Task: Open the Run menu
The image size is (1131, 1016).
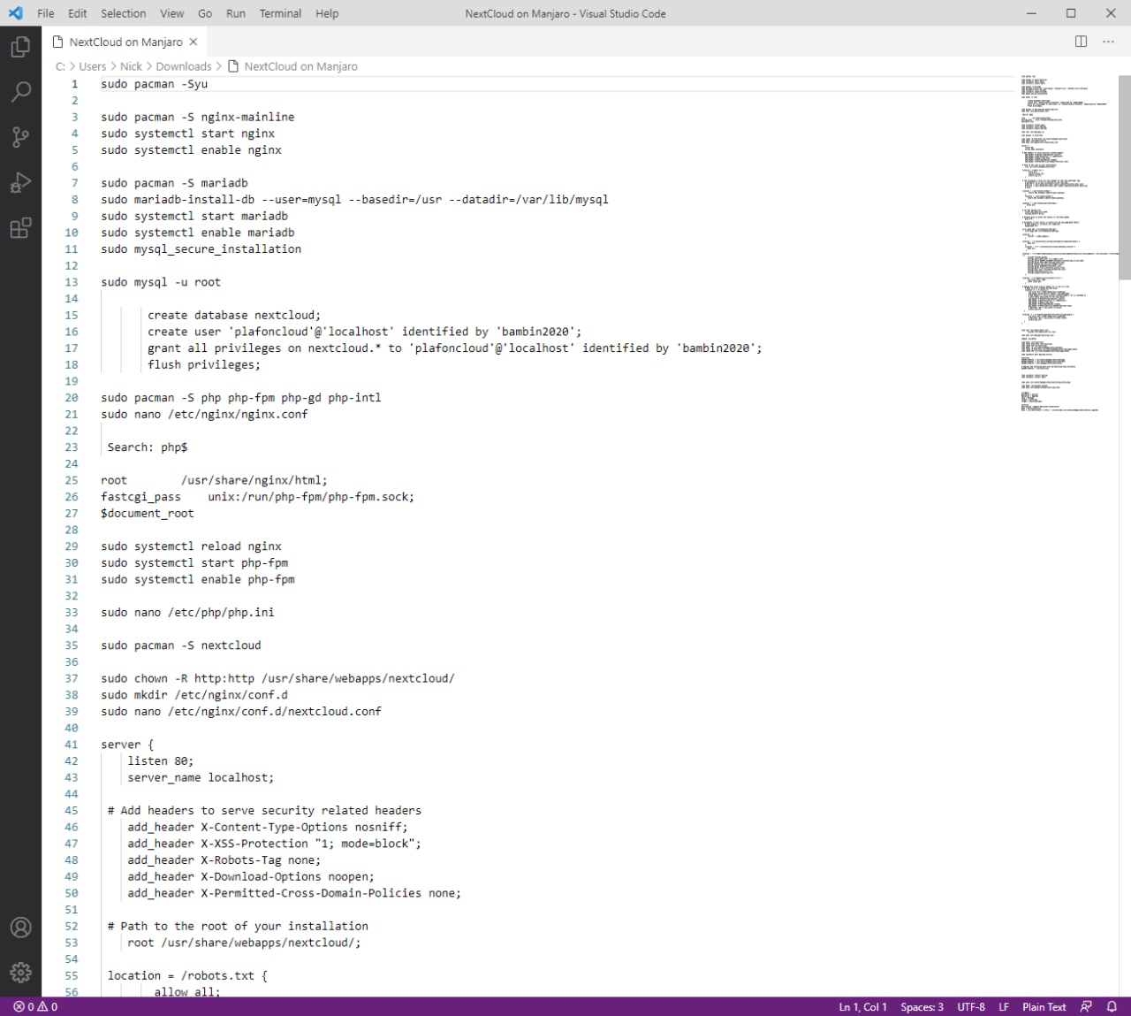Action: [x=236, y=13]
